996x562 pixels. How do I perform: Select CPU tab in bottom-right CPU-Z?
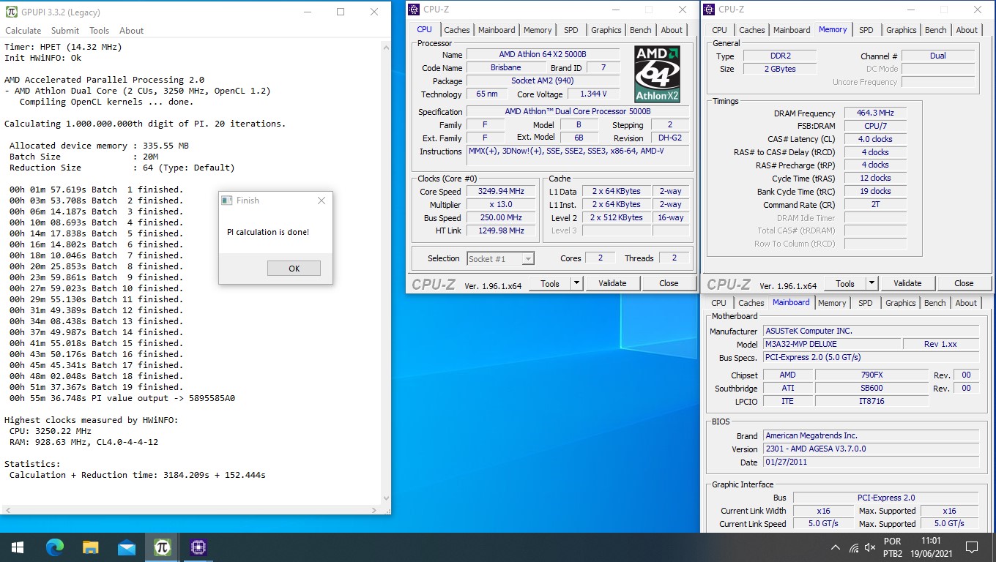[x=719, y=303]
